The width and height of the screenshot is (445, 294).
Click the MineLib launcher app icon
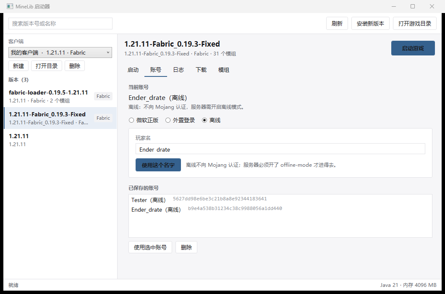[10, 6]
